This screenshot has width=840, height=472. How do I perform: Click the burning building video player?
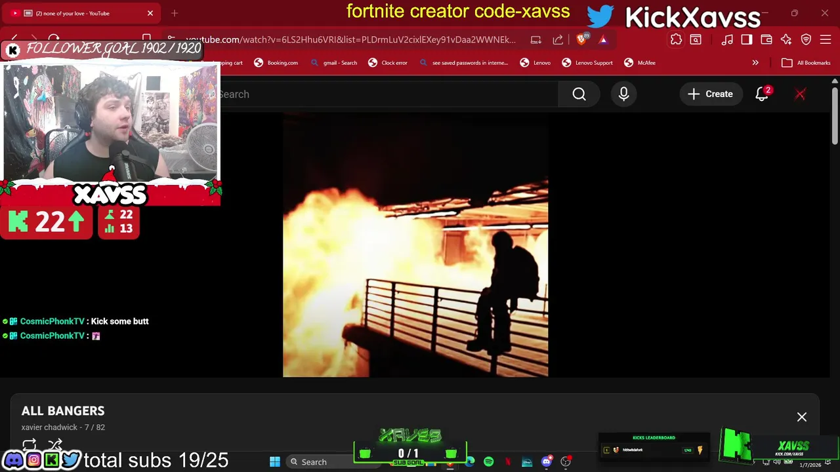point(415,245)
